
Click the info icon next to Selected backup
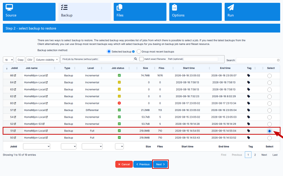(x=133, y=52)
